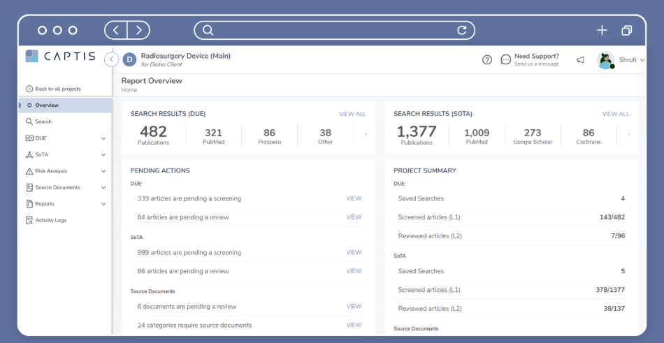The image size is (664, 343).
Task: Click VIEW for 86 articles pending review
Action: 354,270
